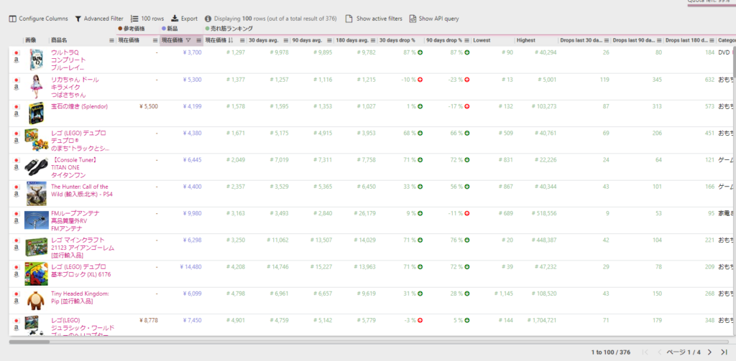Export the results with the download icon

184,19
